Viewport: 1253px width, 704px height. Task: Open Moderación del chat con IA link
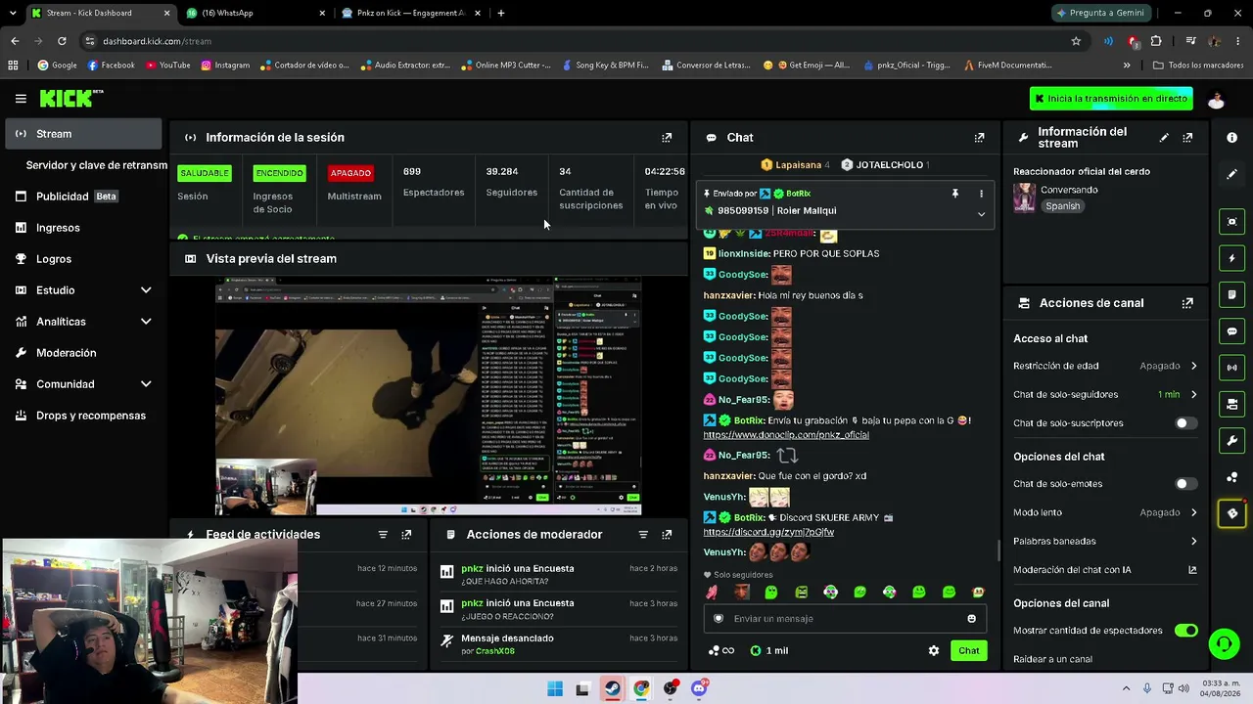tap(1105, 570)
